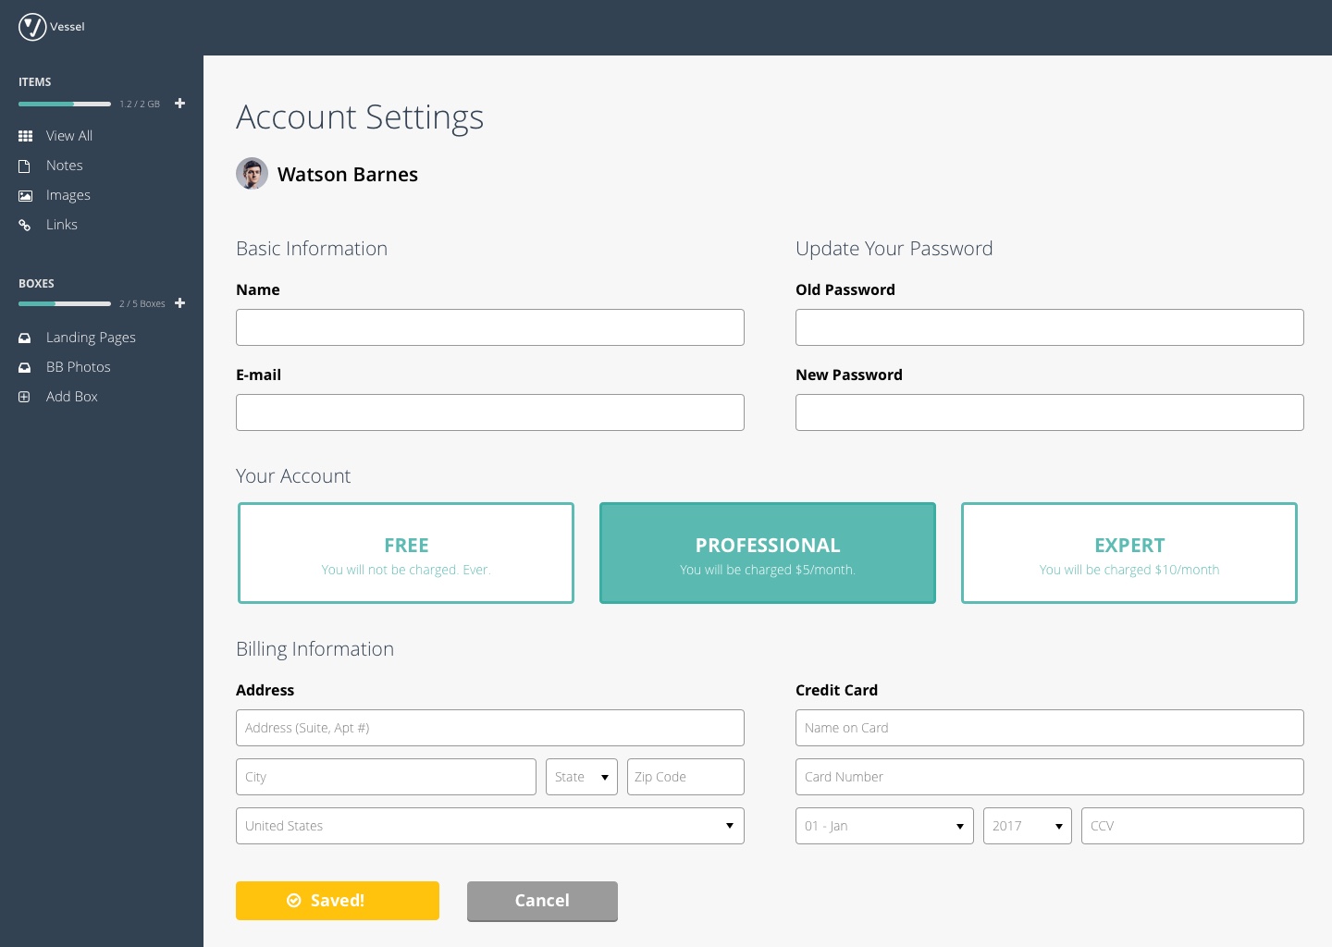Focus the CCV field
This screenshot has width=1332, height=947.
pyautogui.click(x=1192, y=826)
